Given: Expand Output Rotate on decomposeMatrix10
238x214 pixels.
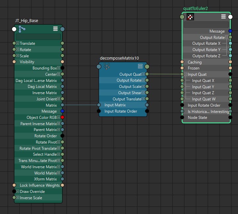Looking at the screenshot, I should point(143,80).
